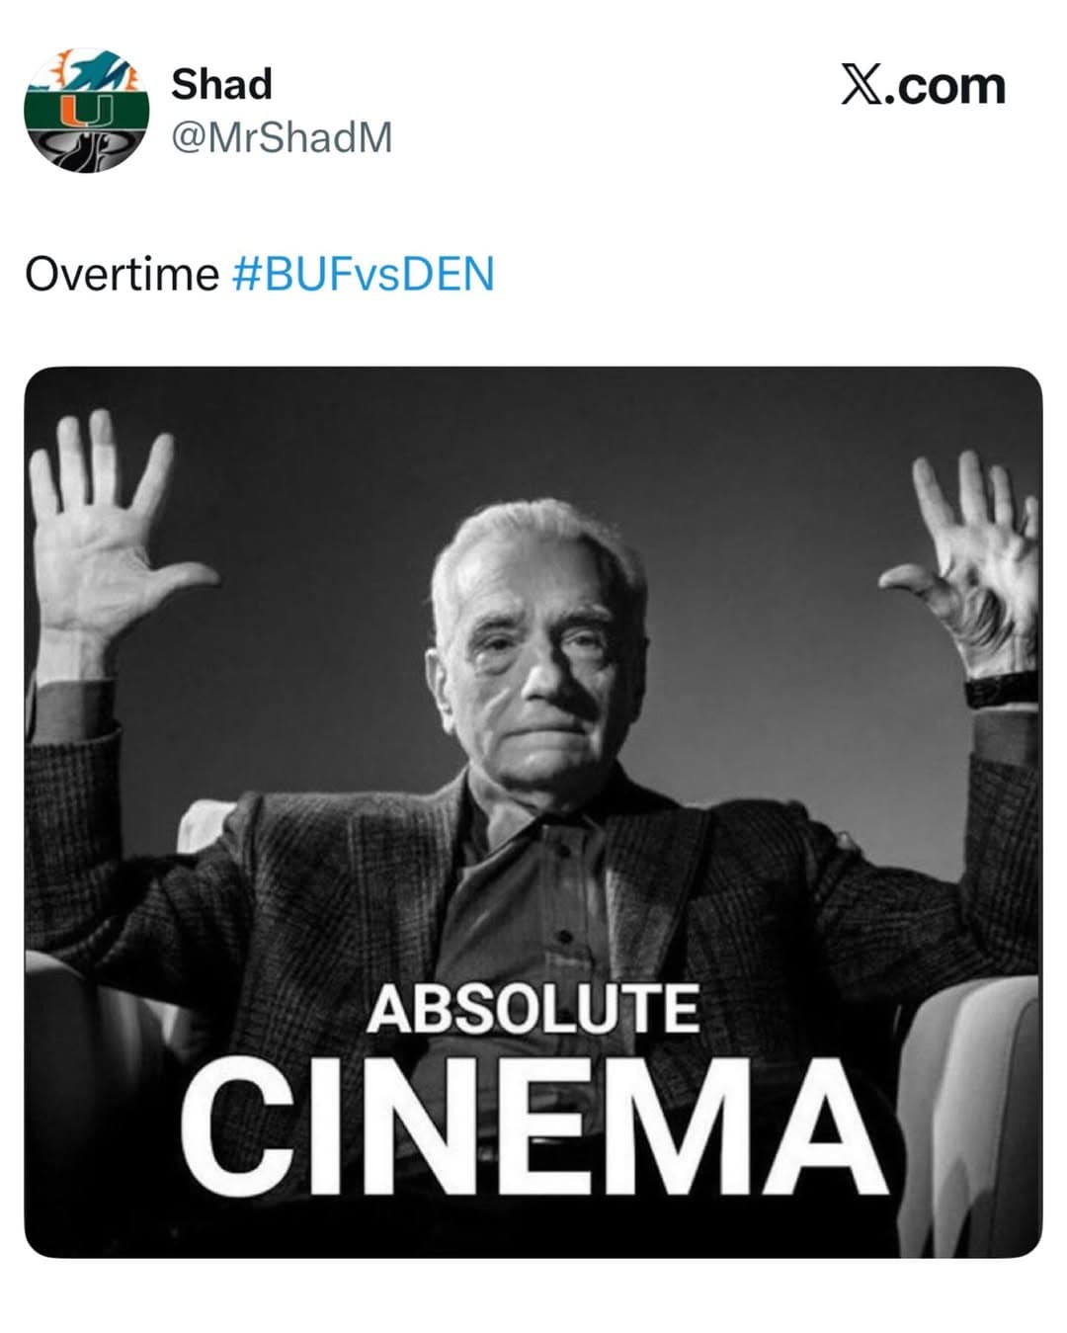
Task: Click the gray-black logo at the avatar's bottom
Action: click(87, 150)
